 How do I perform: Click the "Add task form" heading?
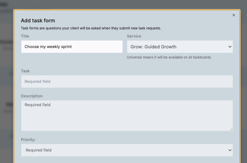[38, 21]
